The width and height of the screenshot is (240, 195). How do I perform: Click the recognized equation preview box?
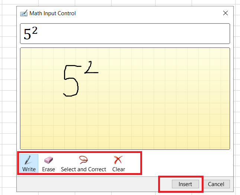125,34
